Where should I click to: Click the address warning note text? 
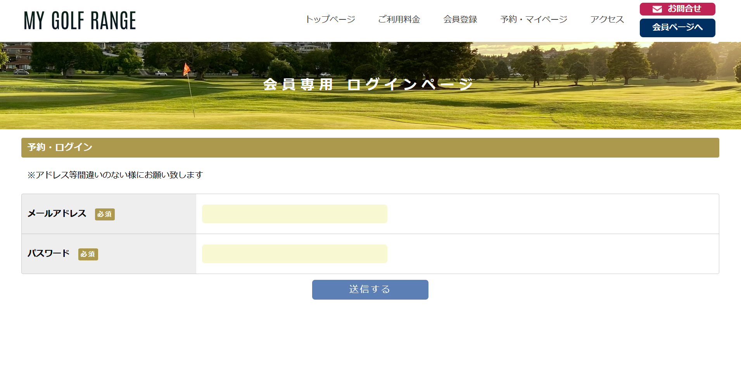click(x=115, y=175)
